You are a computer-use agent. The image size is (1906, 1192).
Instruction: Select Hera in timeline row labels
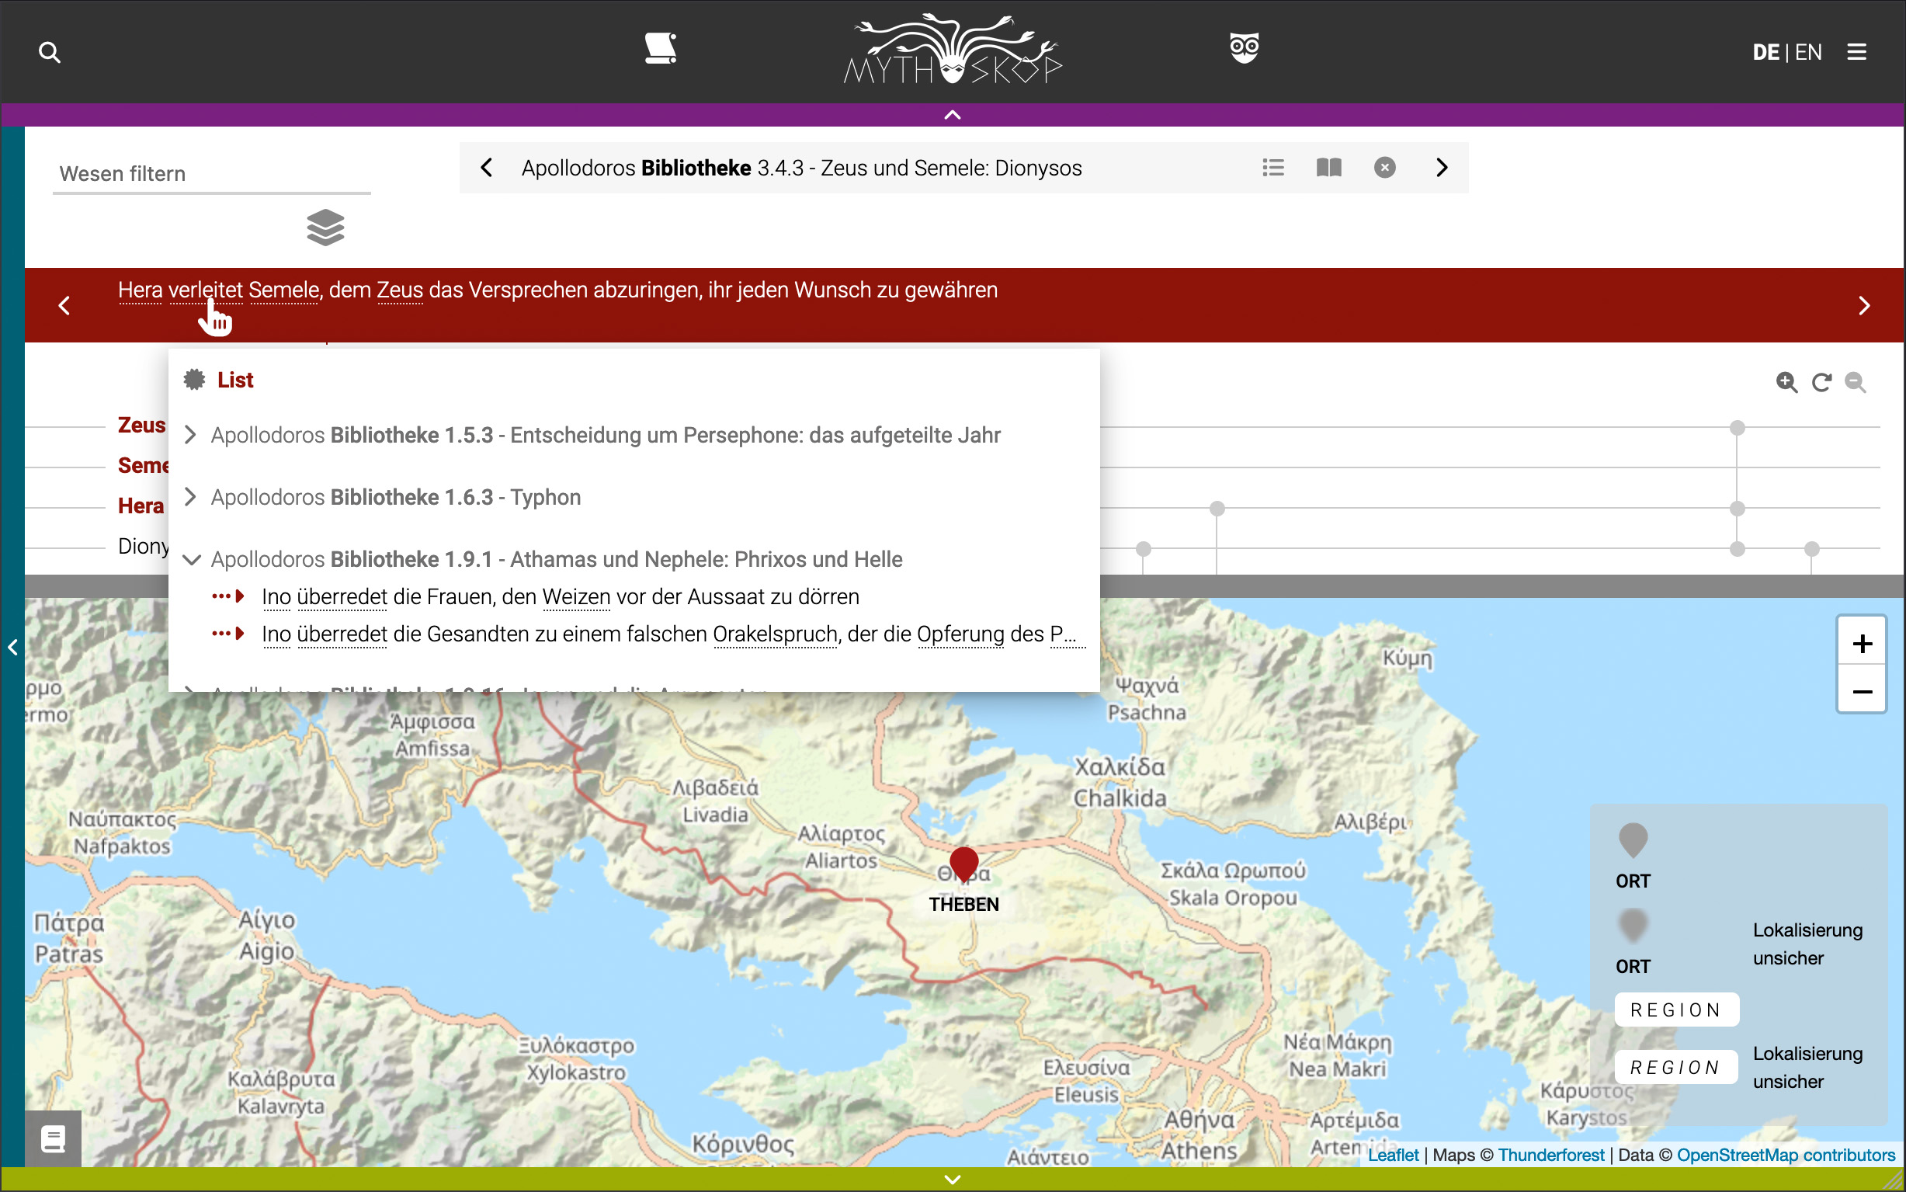141,506
